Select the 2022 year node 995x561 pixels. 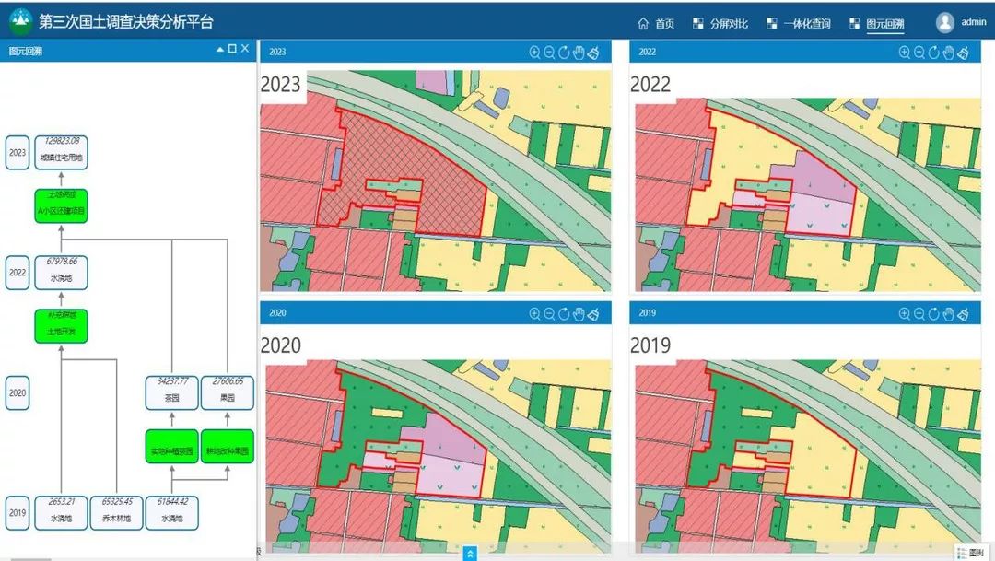18,273
